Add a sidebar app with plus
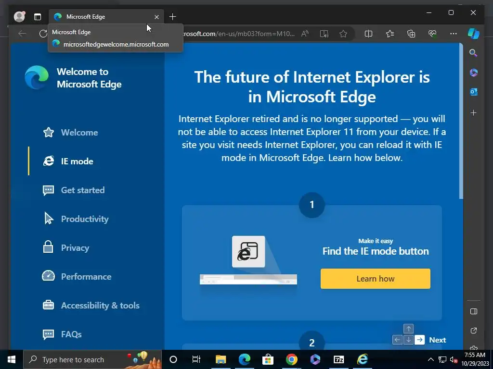 click(474, 112)
